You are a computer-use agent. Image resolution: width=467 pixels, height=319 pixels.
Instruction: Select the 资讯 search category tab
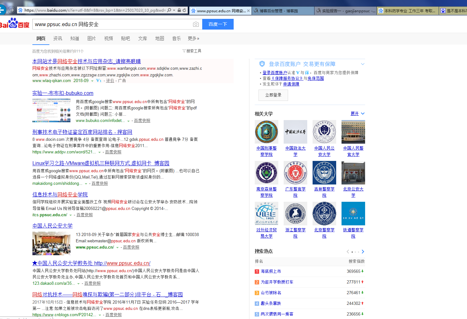click(x=58, y=38)
